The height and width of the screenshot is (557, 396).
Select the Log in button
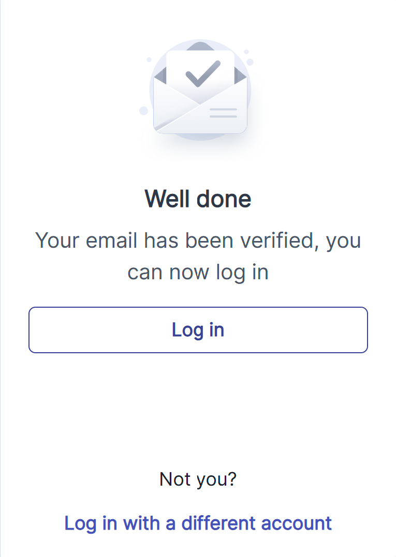[x=198, y=329]
